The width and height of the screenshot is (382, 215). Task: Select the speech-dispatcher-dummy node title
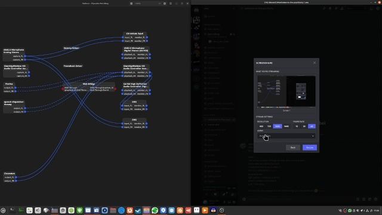tap(14, 103)
